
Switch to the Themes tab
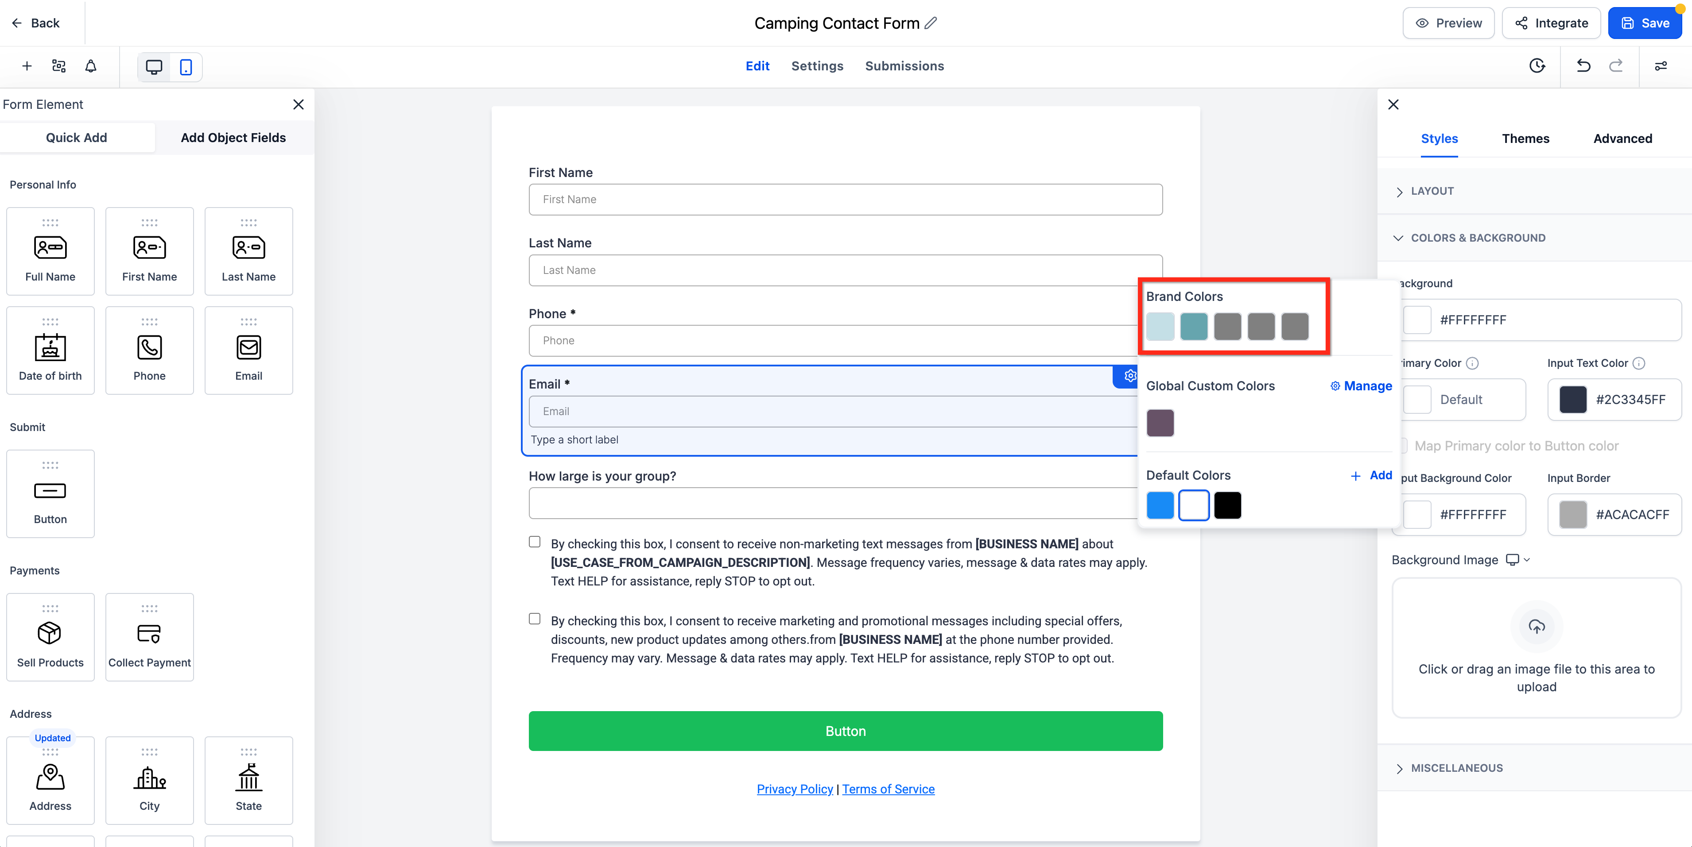[1525, 139]
